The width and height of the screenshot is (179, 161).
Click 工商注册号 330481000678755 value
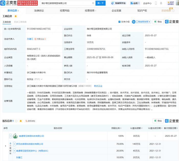click(96, 49)
